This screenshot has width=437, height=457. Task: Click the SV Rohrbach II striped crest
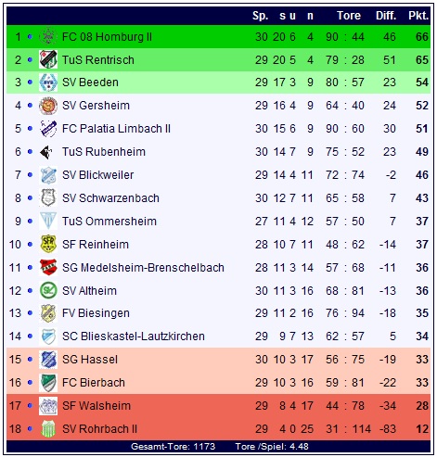point(48,429)
